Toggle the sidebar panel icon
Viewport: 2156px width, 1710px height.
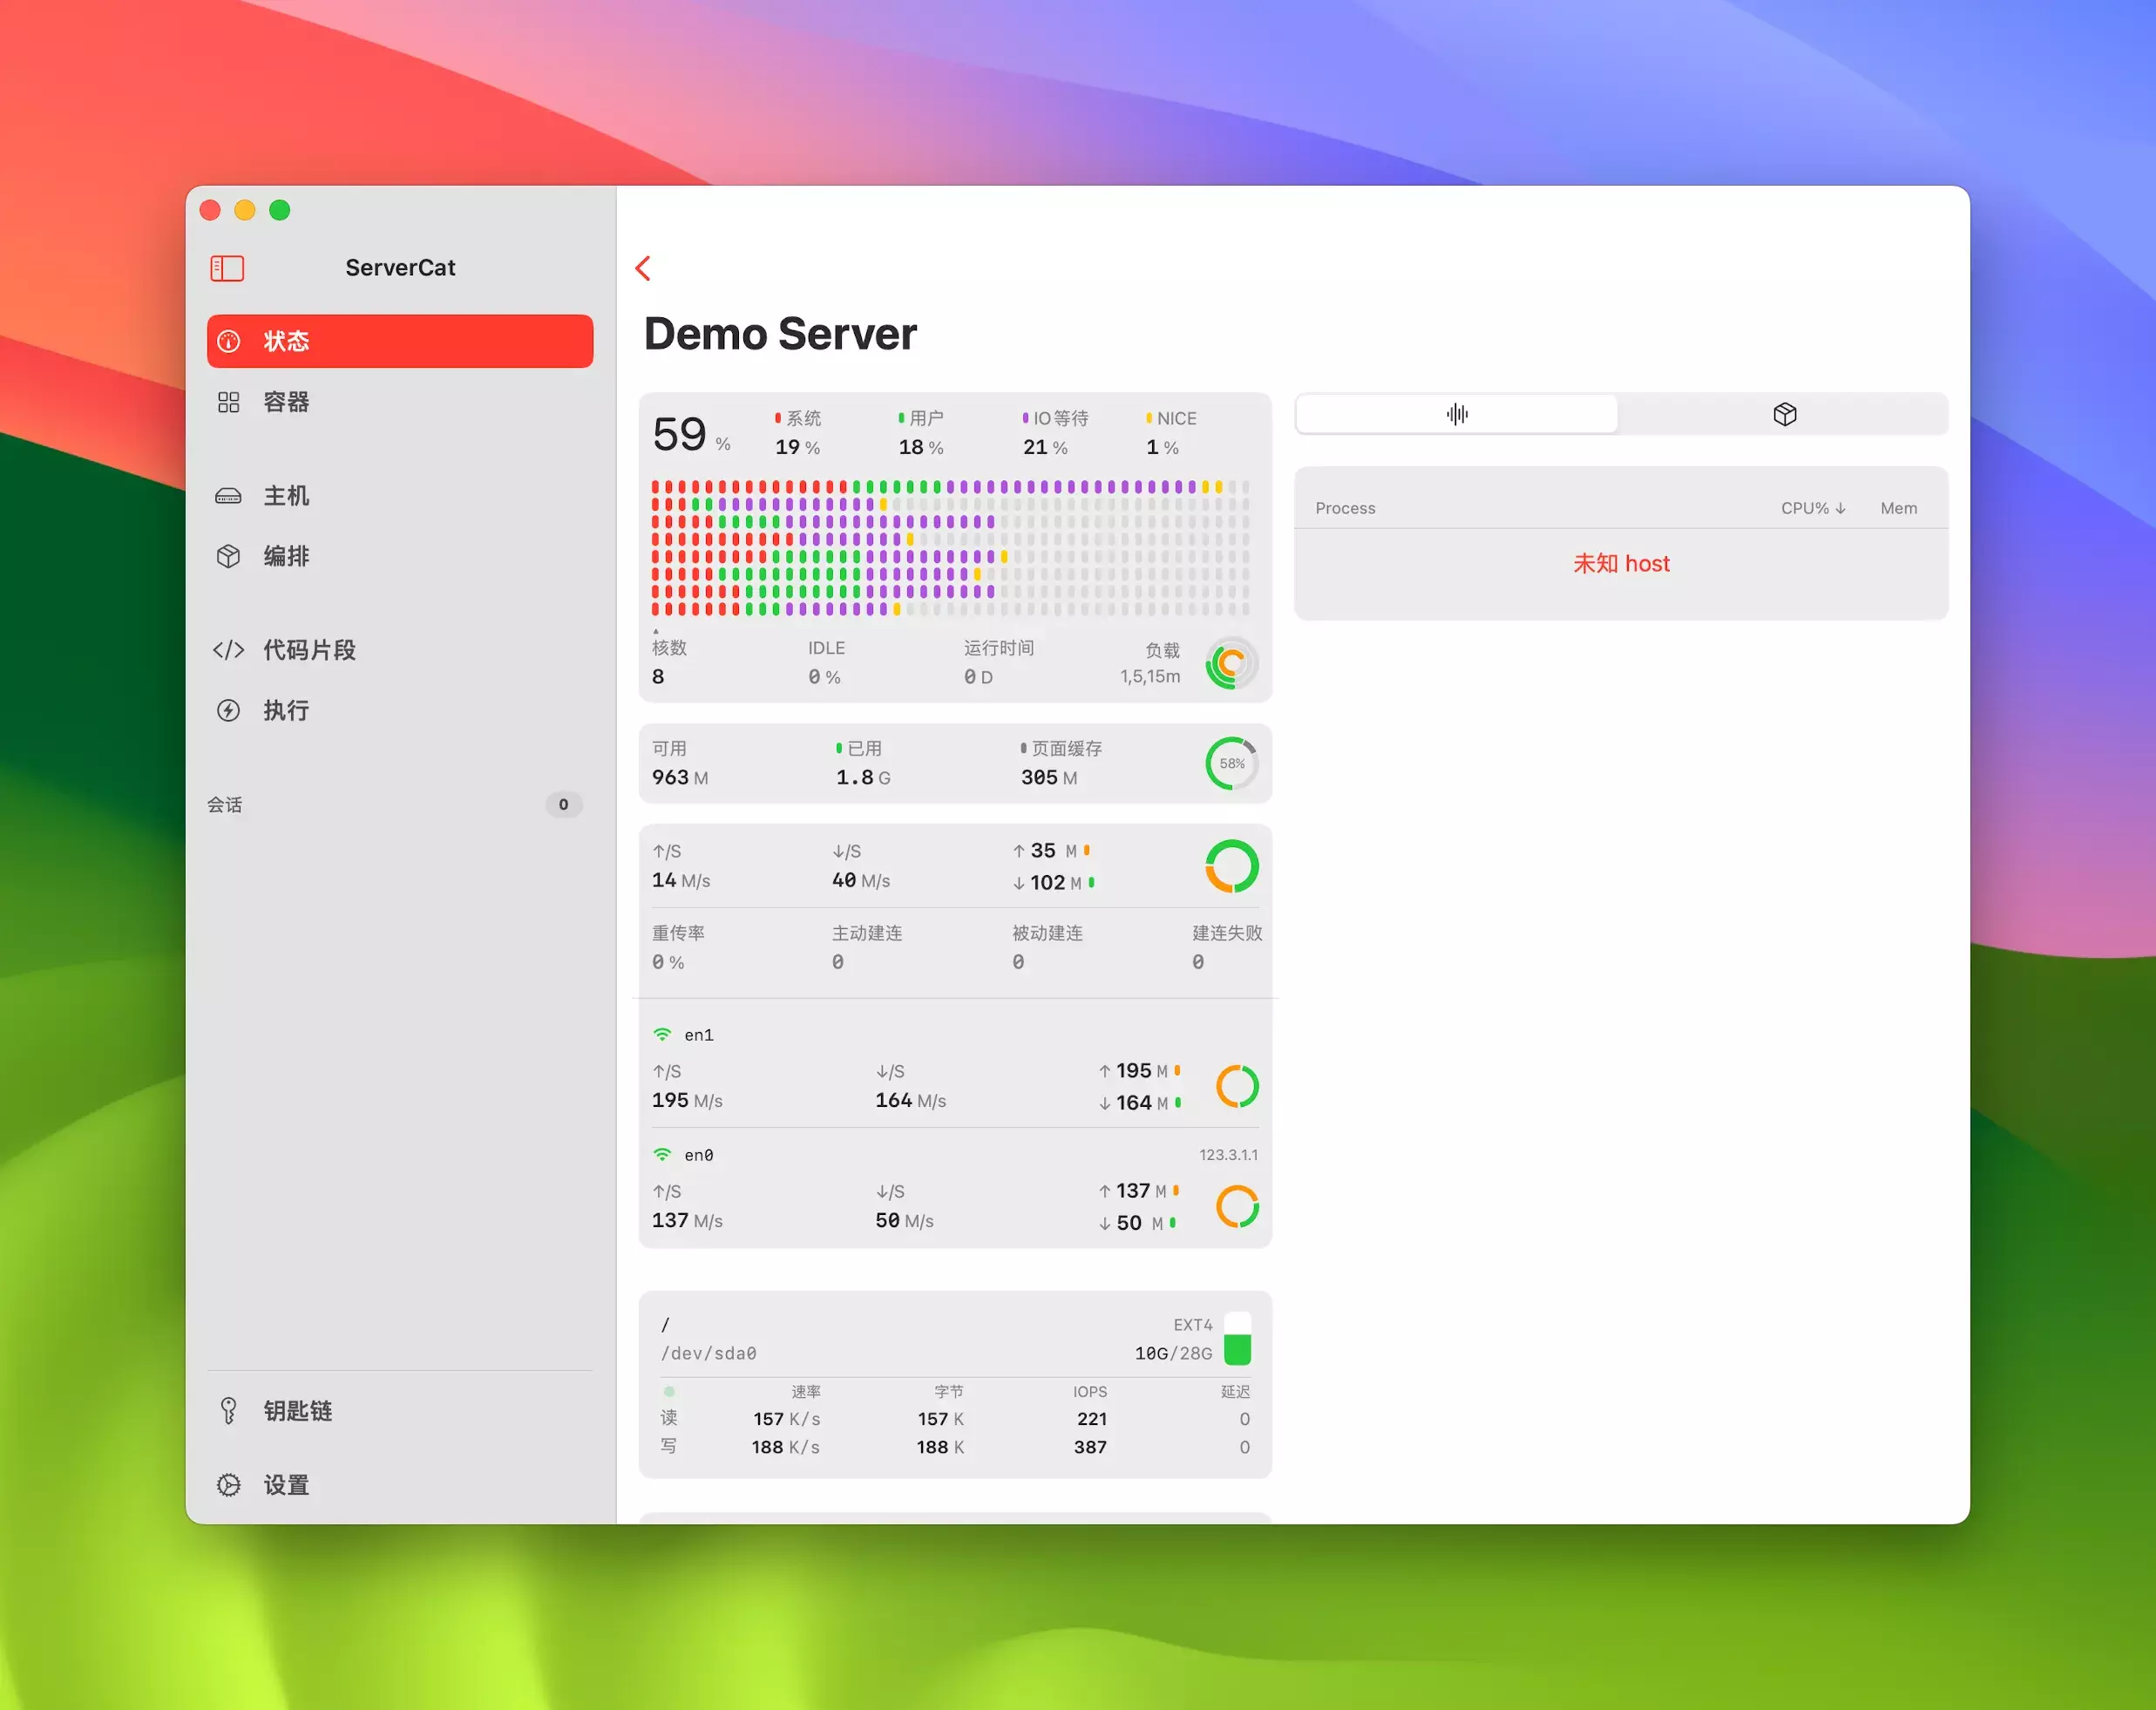pyautogui.click(x=227, y=268)
